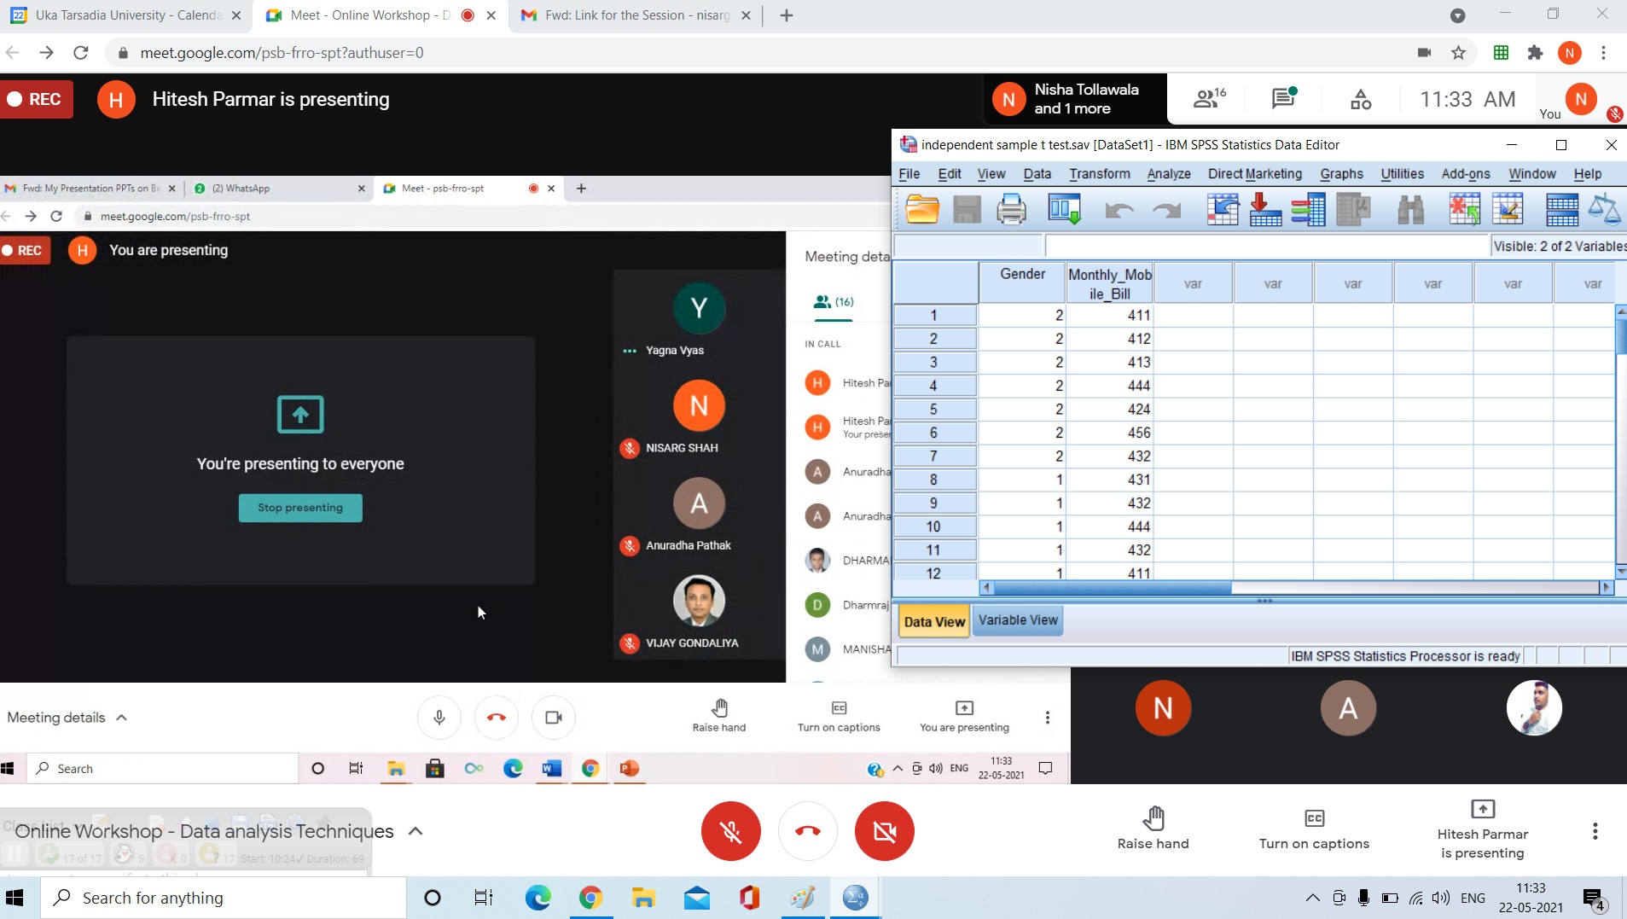Select the Monthly_Mobile_Bill column header

click(1109, 282)
